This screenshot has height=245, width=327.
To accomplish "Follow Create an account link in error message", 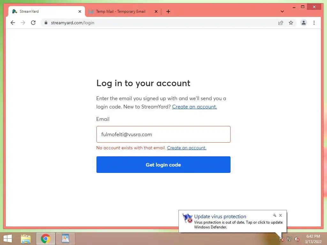I will point(186,148).
